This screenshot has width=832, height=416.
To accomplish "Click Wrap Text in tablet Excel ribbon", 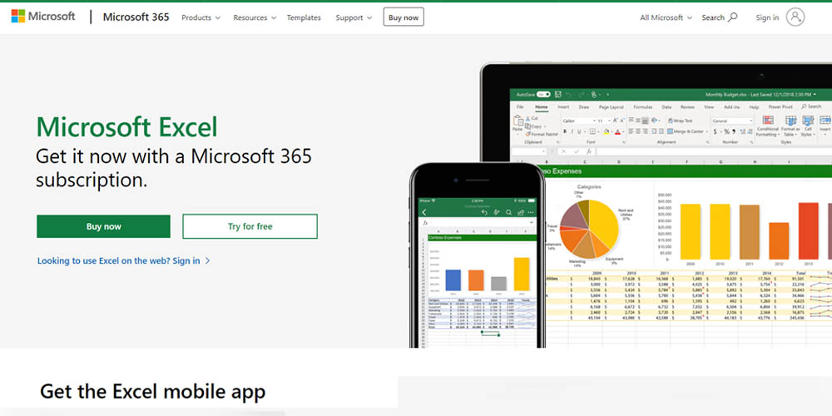I will pyautogui.click(x=681, y=121).
